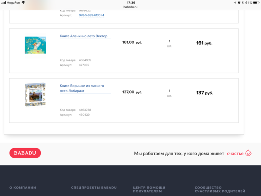The height and width of the screenshot is (196, 261).
Task: Tap the alarm clock status icon
Action: [x=239, y=2]
